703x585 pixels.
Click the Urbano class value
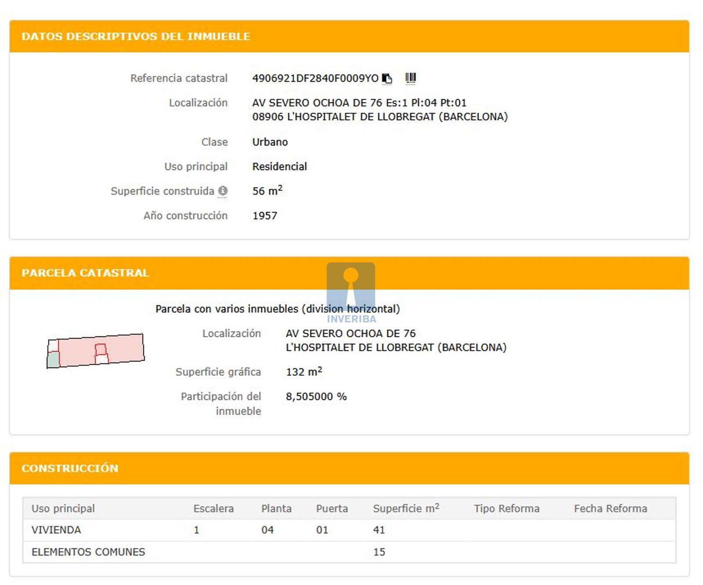[x=270, y=142]
